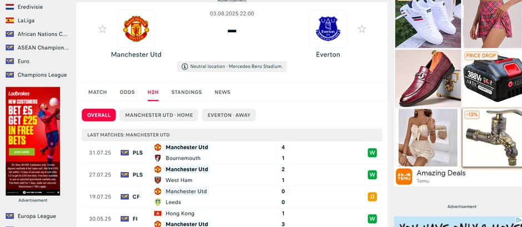Screen dimensions: 522x227
Task: Click the neutral location info icon
Action: click(184, 67)
